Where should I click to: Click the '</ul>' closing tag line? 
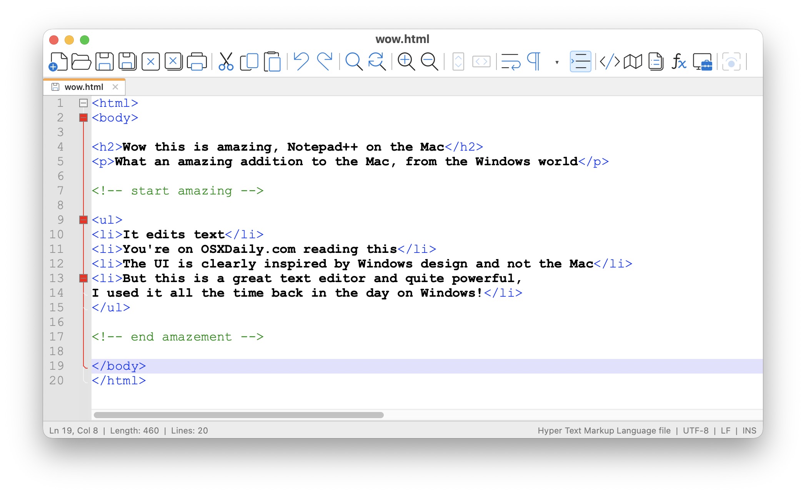tap(111, 307)
